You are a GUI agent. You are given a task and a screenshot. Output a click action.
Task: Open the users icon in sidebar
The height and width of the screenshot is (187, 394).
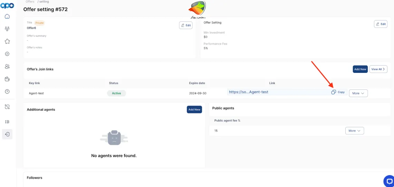tap(7, 67)
